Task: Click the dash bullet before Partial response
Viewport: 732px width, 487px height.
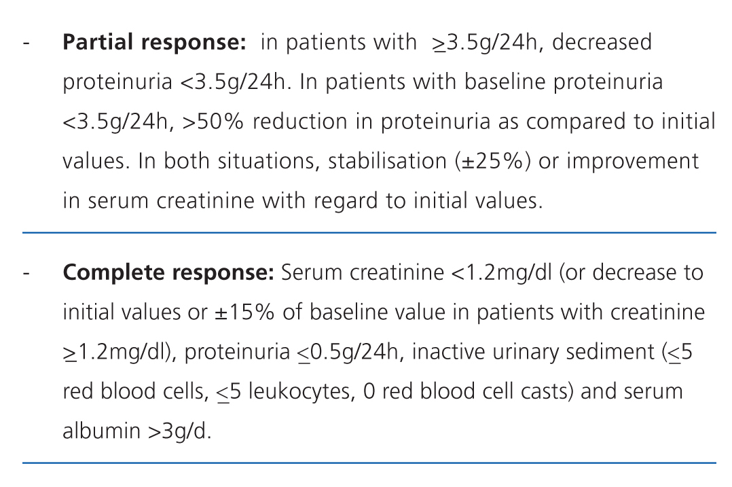Action: tap(26, 43)
